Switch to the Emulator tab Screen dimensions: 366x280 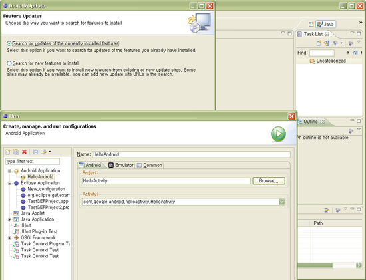(121, 165)
